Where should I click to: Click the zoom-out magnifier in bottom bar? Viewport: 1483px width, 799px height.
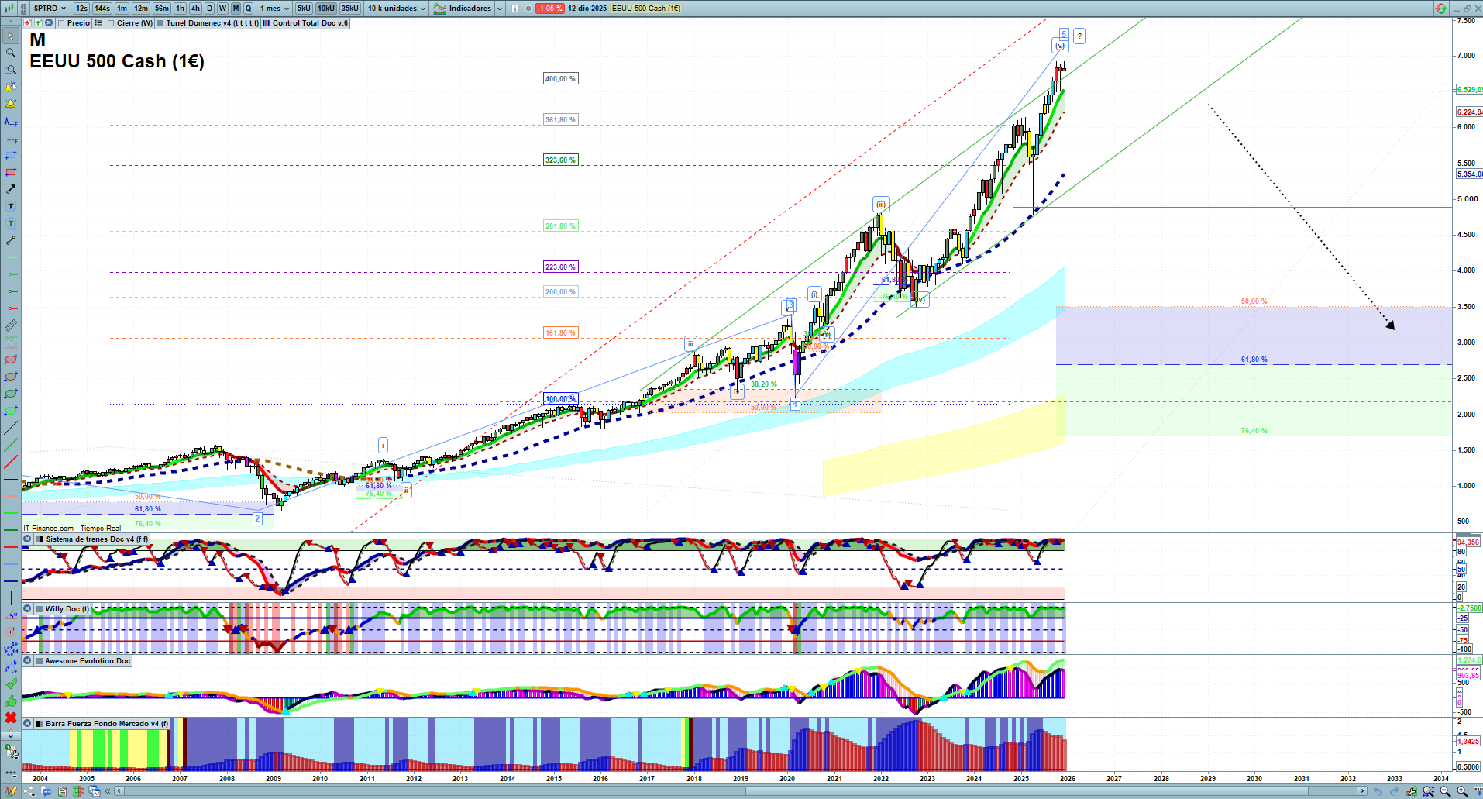click(1445, 791)
